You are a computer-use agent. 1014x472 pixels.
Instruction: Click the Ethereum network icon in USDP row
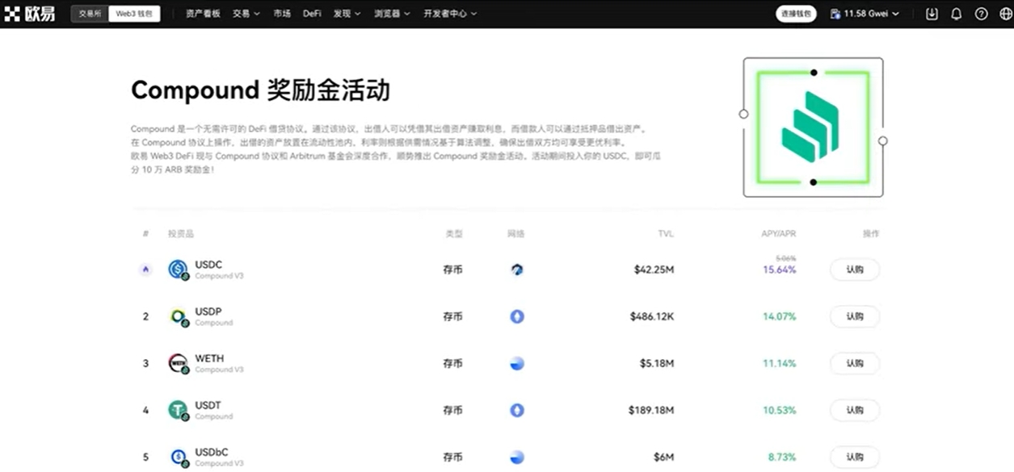[517, 316]
